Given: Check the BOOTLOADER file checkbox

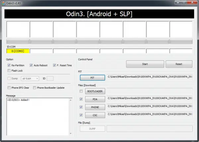Looking at the screenshot, I should point(81,91).
